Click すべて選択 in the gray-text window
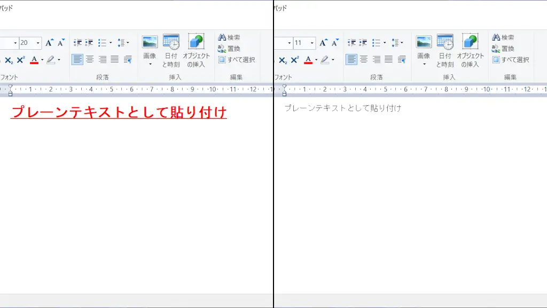The height and width of the screenshot is (308, 547). point(510,60)
